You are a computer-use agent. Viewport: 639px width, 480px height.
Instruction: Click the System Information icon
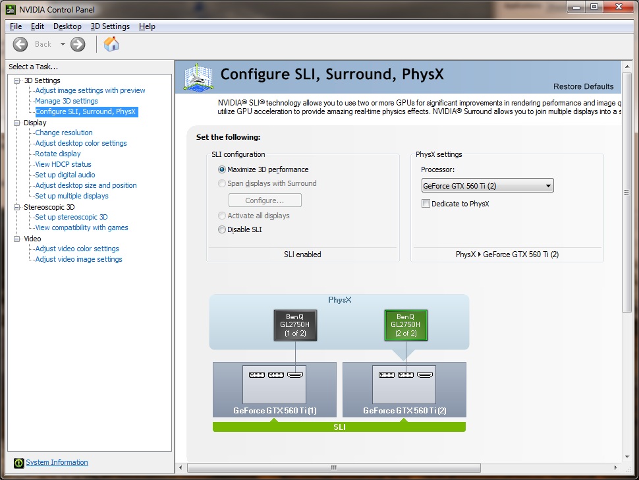[x=18, y=463]
